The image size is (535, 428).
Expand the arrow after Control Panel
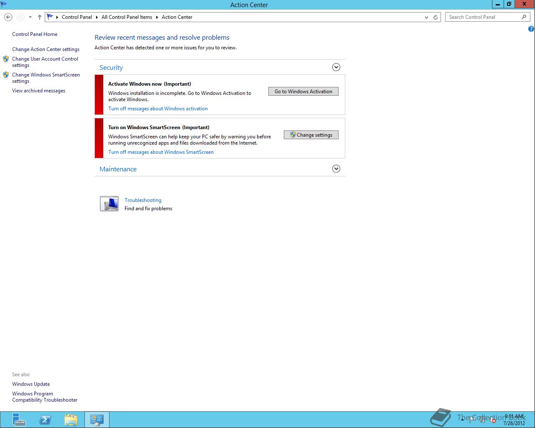97,17
